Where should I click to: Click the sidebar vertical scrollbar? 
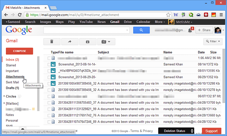(x=39, y=83)
